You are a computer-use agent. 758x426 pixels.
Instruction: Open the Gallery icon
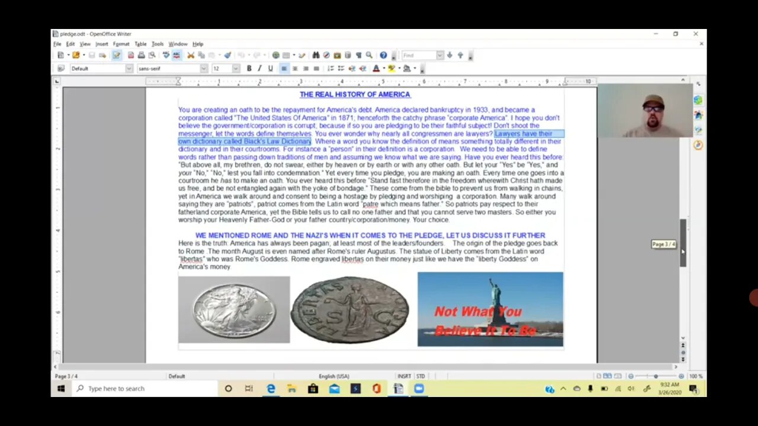[x=337, y=55]
